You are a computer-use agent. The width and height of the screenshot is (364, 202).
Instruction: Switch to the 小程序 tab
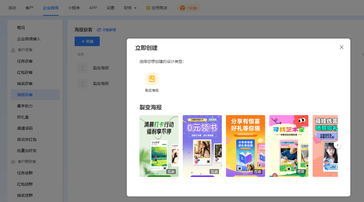tap(74, 8)
